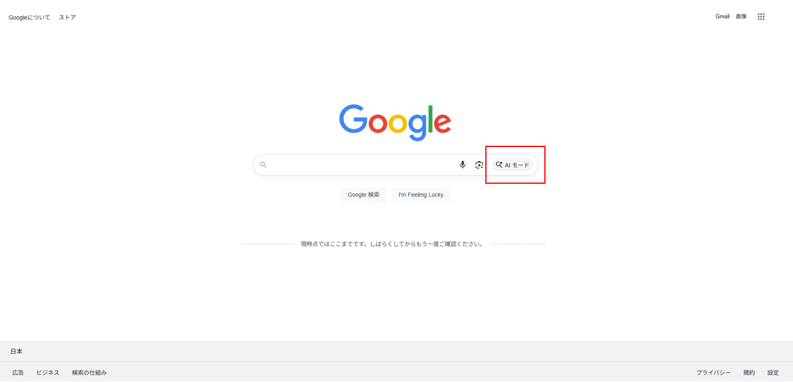Screen dimensions: 793x382
Task: Open the 検索の仕組み footer link
Action: (89, 372)
